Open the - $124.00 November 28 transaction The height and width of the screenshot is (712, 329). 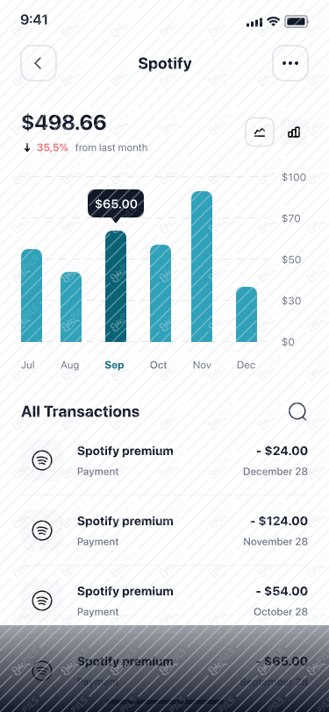tap(165, 530)
